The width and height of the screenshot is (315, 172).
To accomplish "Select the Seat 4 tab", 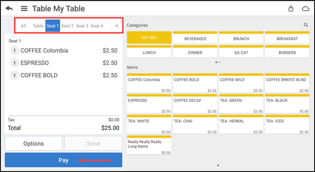I will click(97, 26).
